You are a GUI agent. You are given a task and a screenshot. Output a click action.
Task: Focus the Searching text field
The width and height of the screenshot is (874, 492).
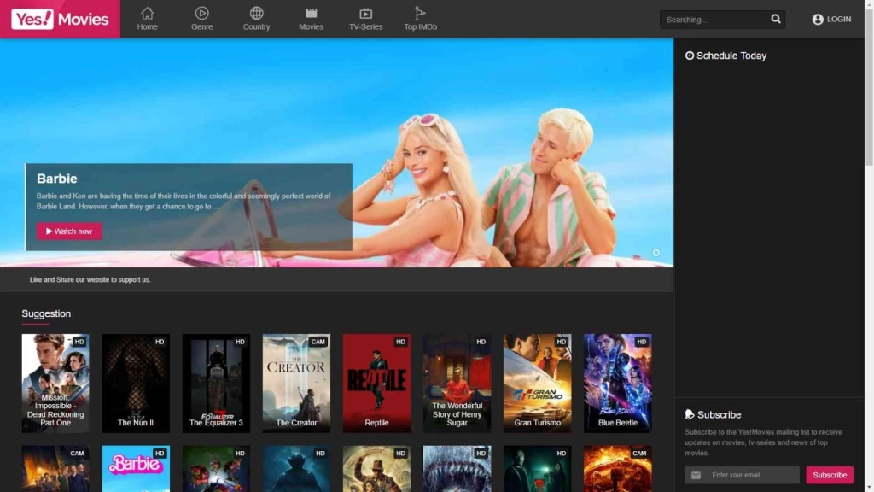pyautogui.click(x=713, y=19)
